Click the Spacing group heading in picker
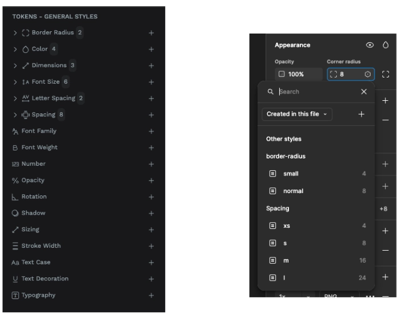 point(278,208)
